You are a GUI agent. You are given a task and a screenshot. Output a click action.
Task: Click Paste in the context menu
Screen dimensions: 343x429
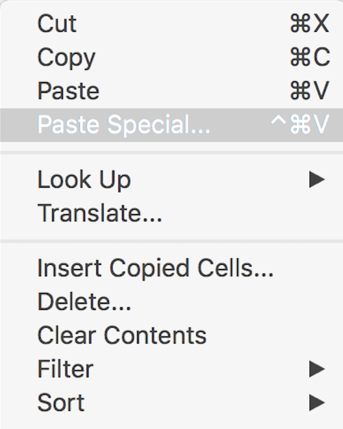[x=171, y=91]
